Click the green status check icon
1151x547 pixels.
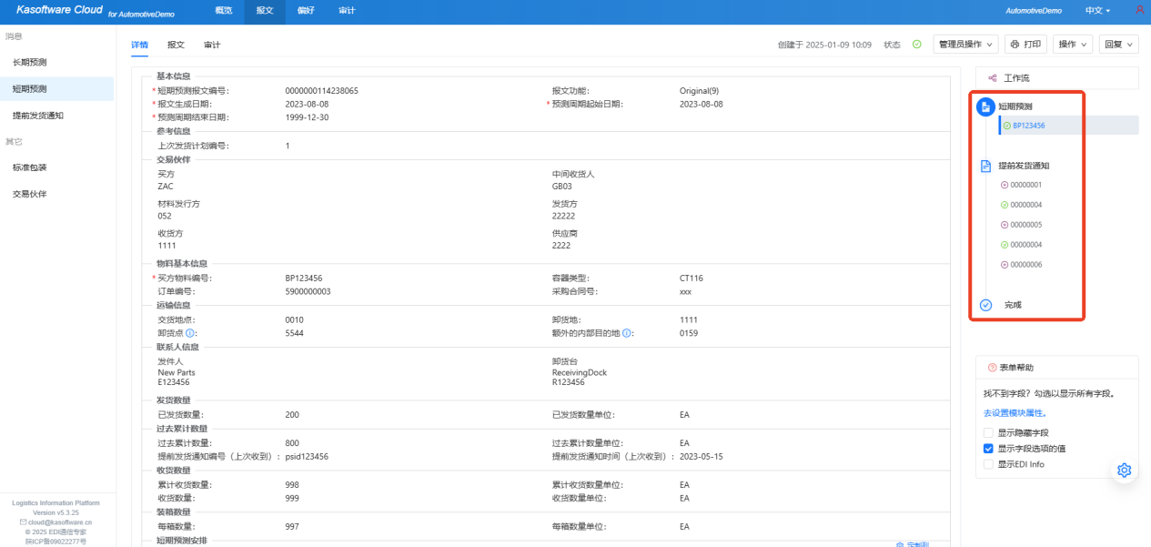917,44
